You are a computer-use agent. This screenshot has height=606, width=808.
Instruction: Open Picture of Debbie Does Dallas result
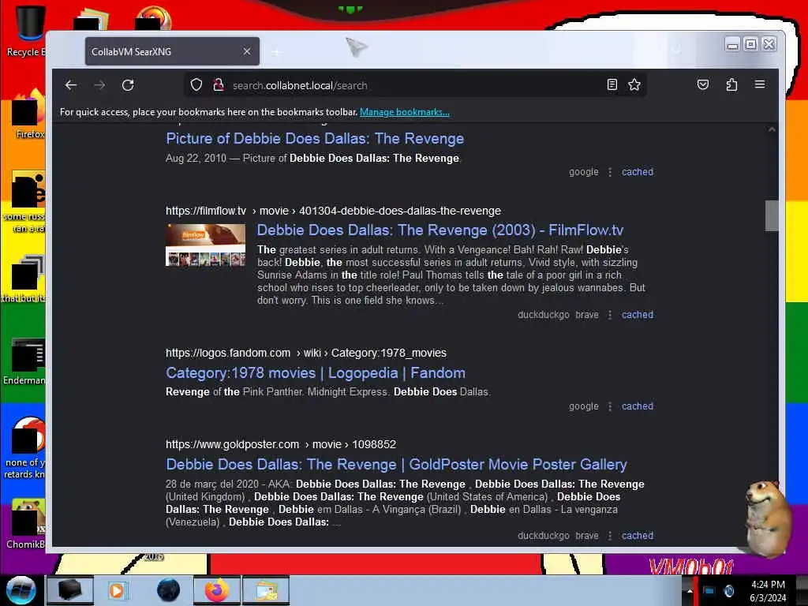(315, 139)
